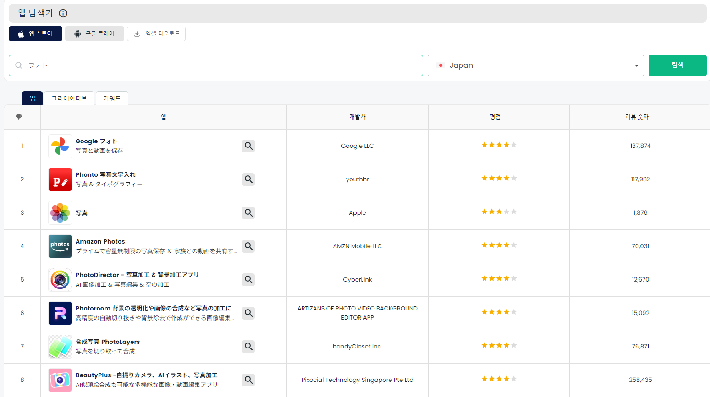Click the developer name AMZN Mobile LLC

358,246
